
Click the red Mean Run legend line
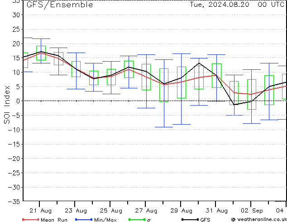[x=31, y=219]
